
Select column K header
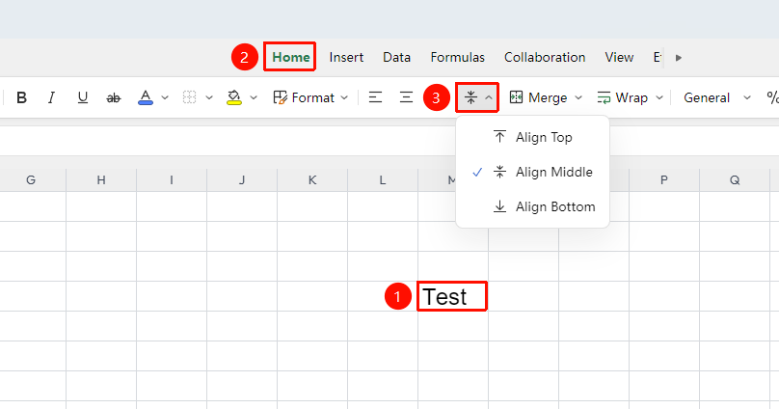pos(312,179)
